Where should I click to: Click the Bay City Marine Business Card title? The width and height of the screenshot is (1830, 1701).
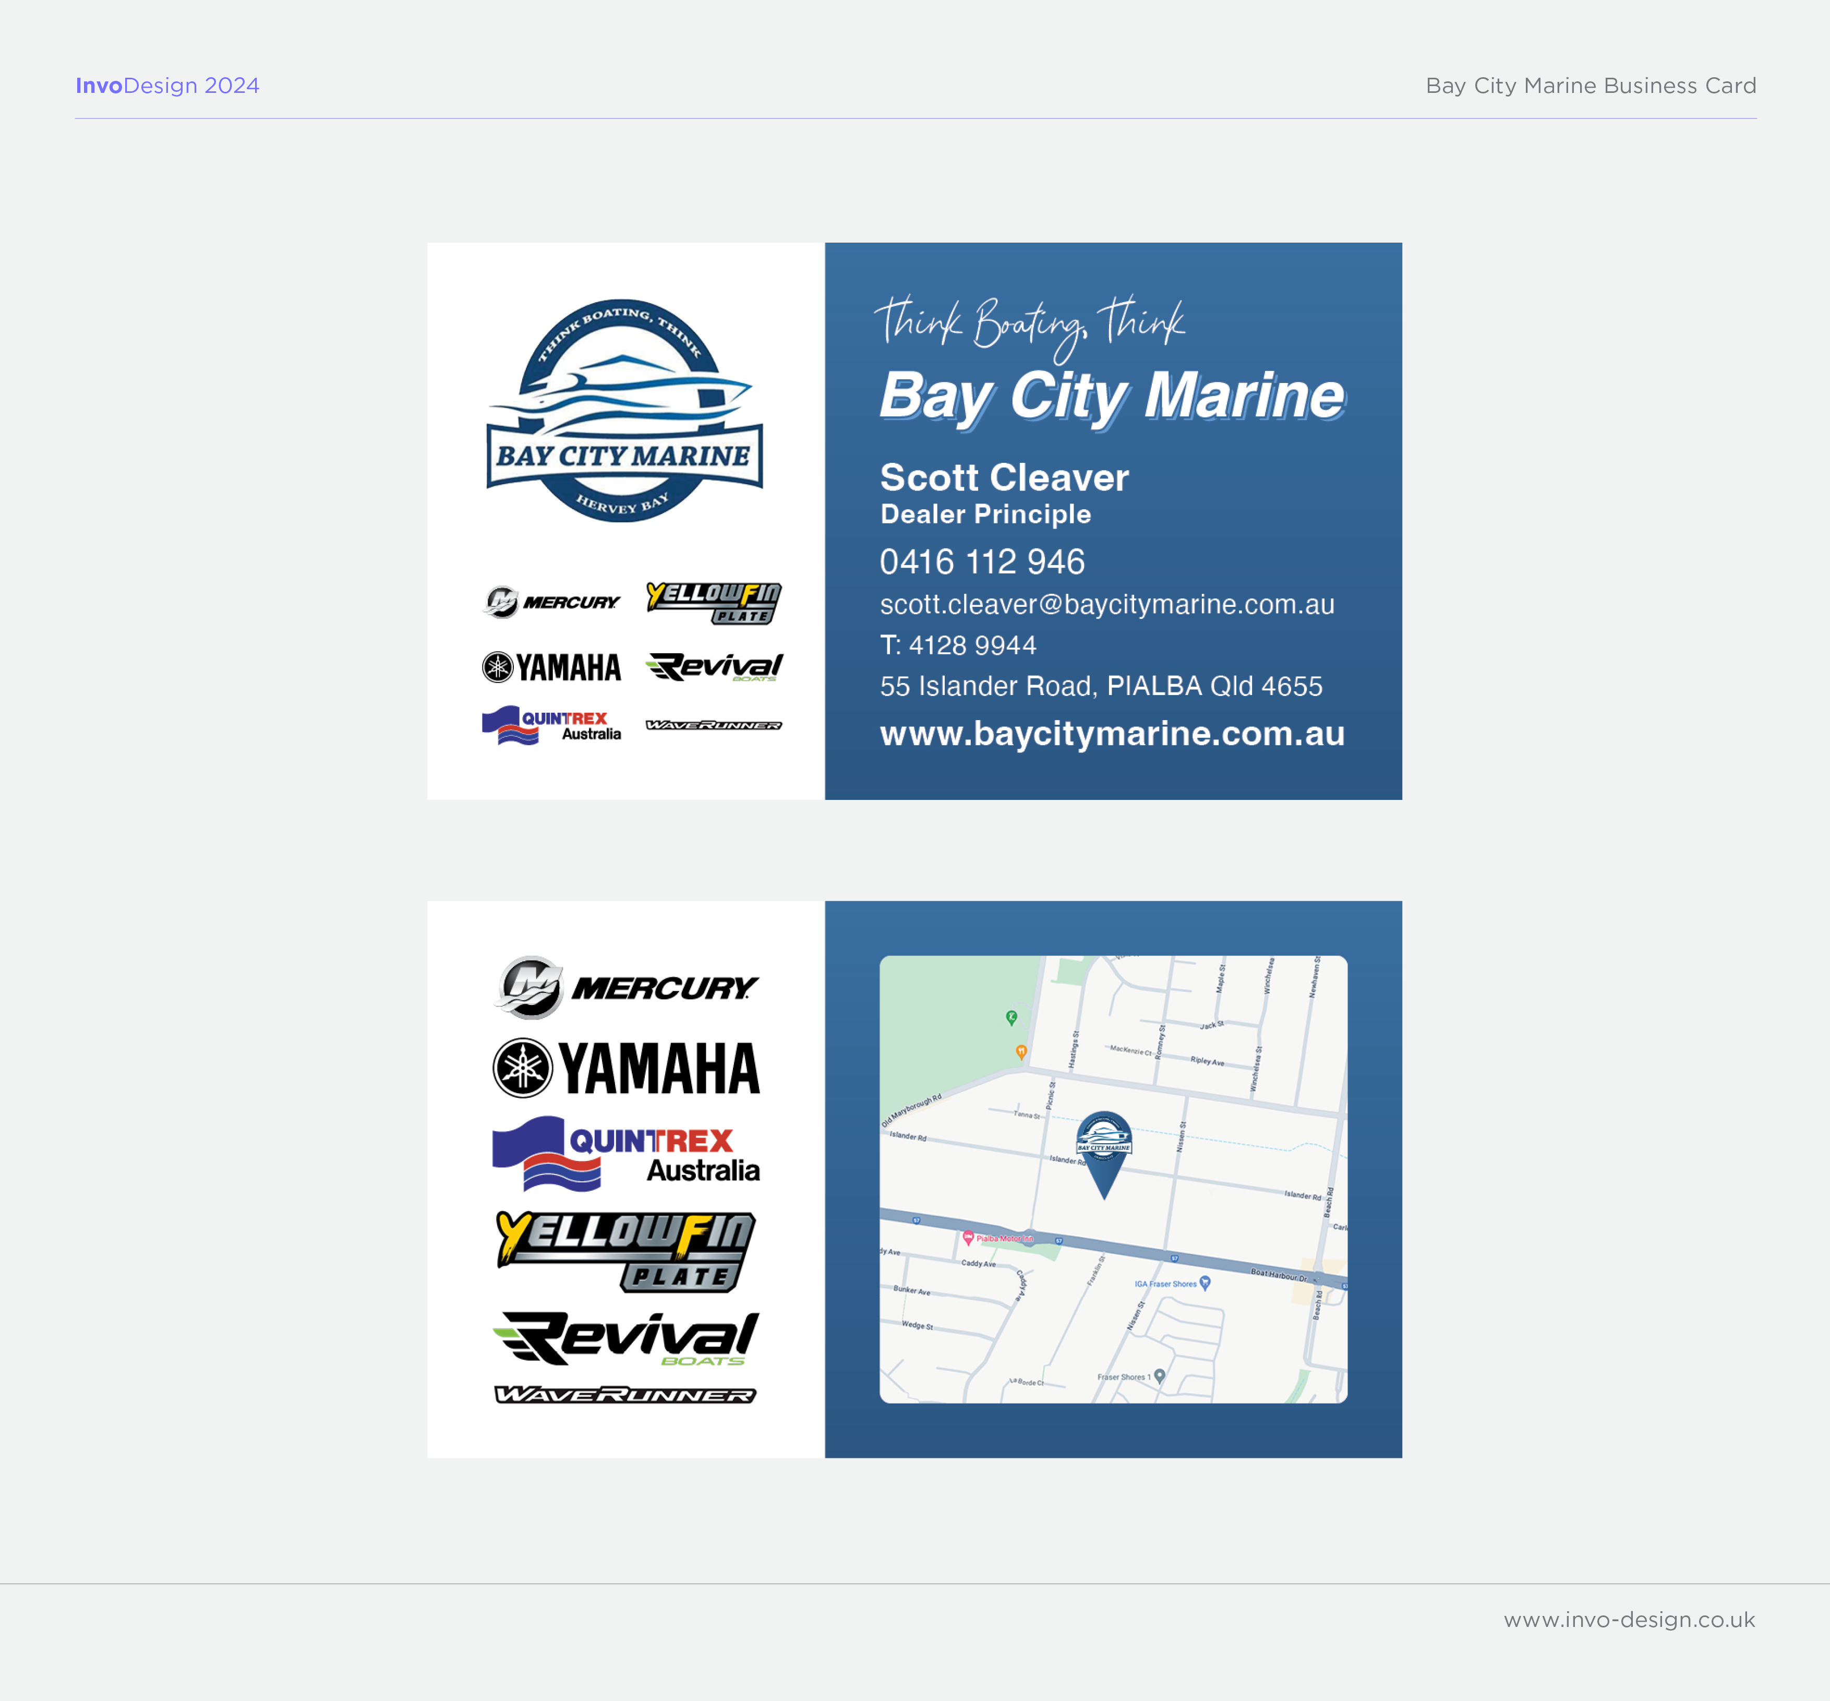1591,86
